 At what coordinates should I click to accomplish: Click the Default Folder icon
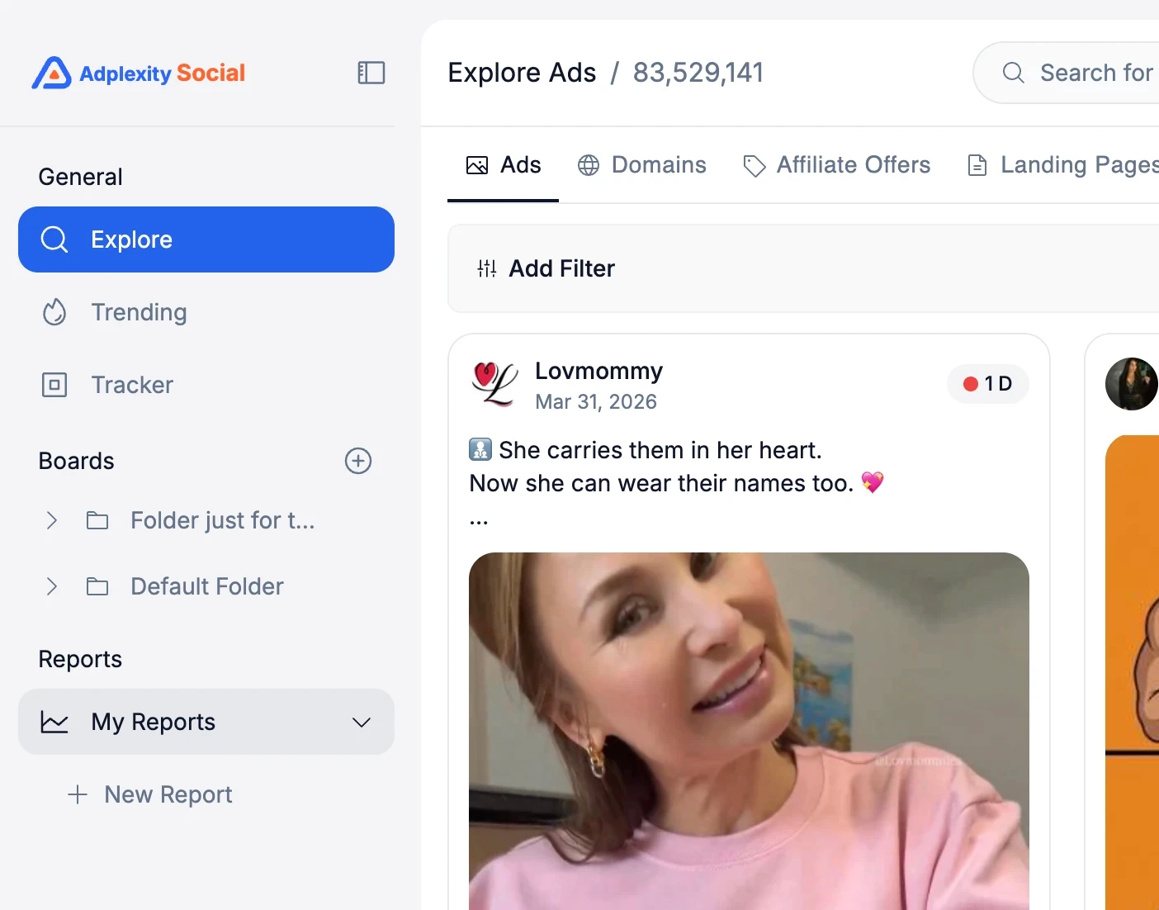coord(97,586)
